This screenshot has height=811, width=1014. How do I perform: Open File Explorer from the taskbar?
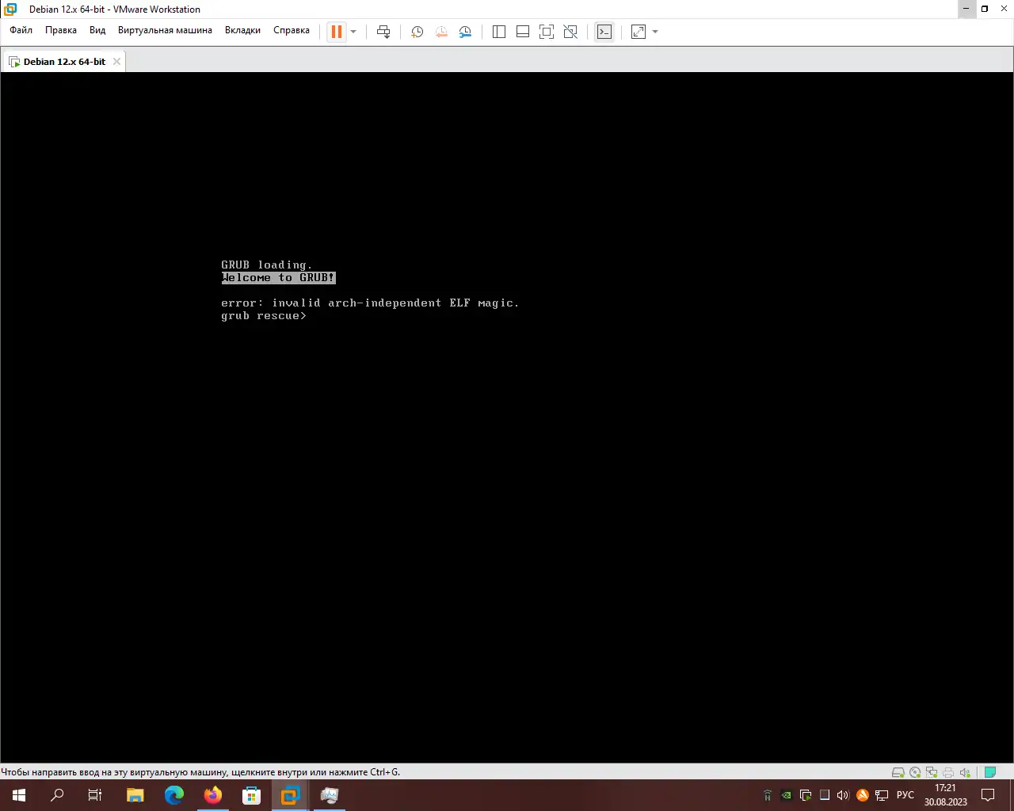135,795
